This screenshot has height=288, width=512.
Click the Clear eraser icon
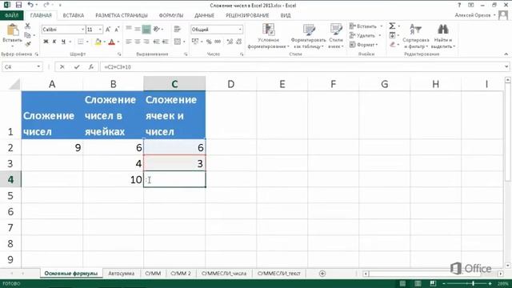393,45
